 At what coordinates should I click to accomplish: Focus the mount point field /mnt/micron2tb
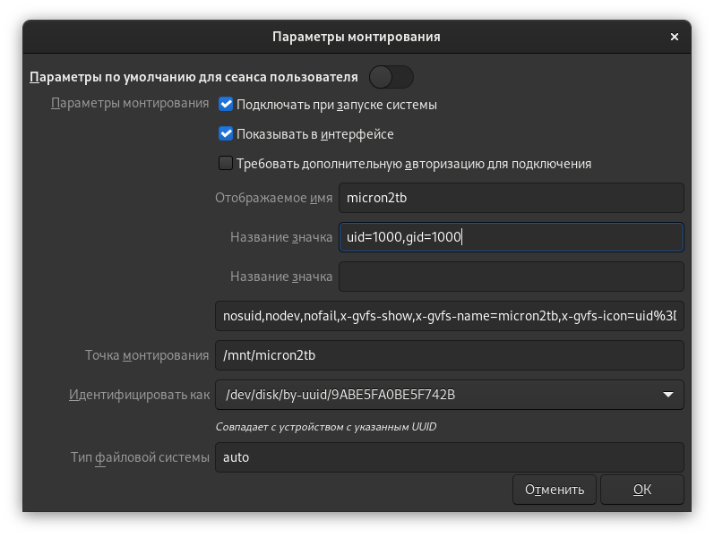(449, 355)
